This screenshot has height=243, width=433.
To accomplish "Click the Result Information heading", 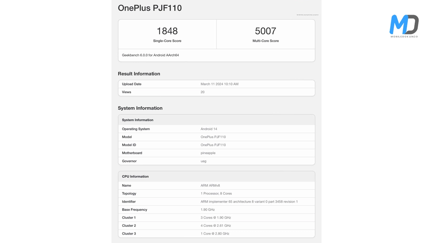I will pyautogui.click(x=139, y=74).
